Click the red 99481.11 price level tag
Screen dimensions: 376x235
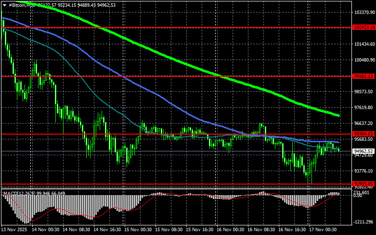(363, 76)
